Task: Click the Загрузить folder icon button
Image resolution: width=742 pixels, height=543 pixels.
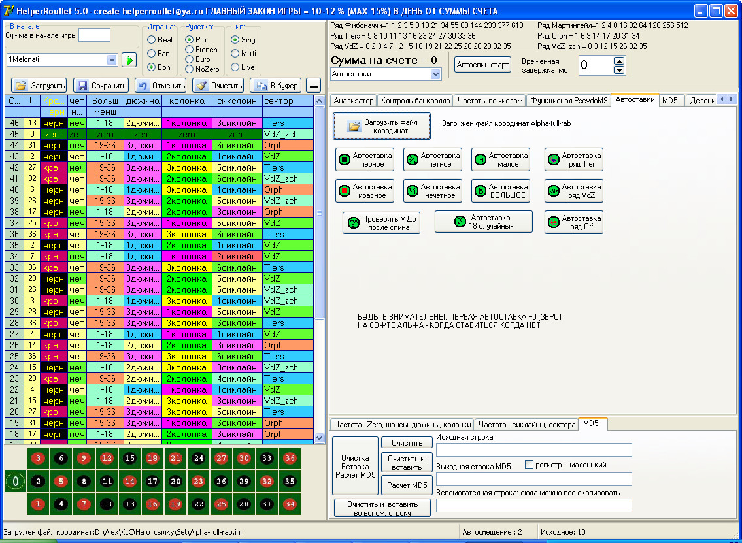Action: (x=39, y=86)
